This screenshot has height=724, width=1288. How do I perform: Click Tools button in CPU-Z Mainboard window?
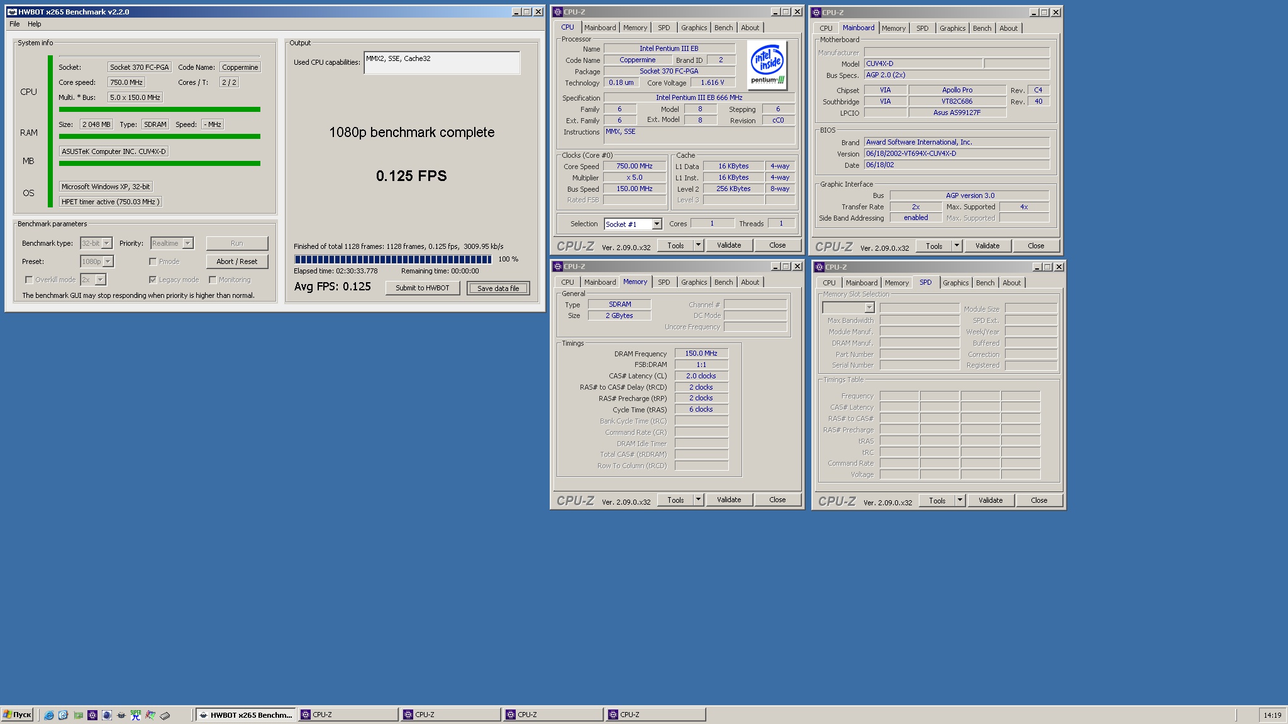pos(935,246)
